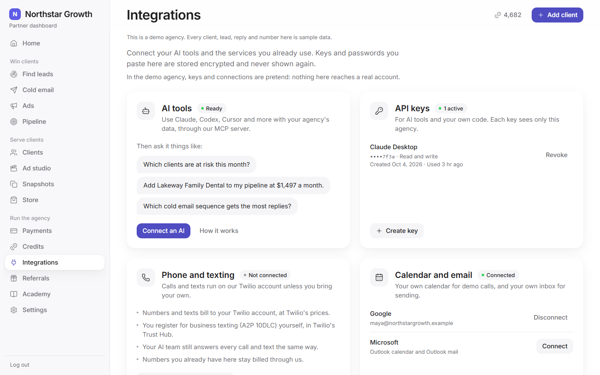Click Log out
This screenshot has height=375, width=600.
tap(20, 365)
